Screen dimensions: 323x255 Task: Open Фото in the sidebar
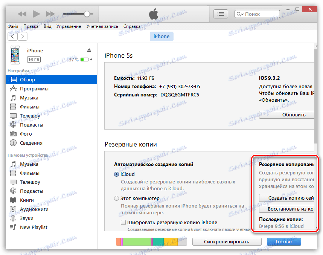(51, 134)
